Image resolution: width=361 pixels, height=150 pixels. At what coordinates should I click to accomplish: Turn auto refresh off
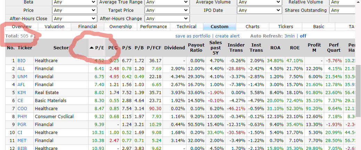pos(303,36)
